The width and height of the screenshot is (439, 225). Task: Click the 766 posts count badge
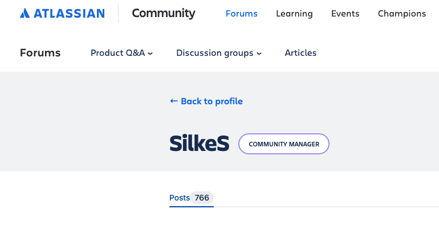tap(202, 198)
